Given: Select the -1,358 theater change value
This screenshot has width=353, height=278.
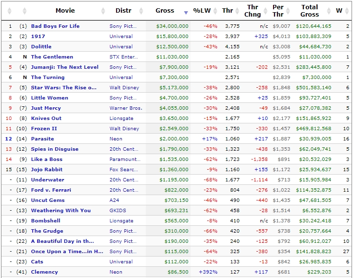Looking at the screenshot, I should tap(259, 159).
